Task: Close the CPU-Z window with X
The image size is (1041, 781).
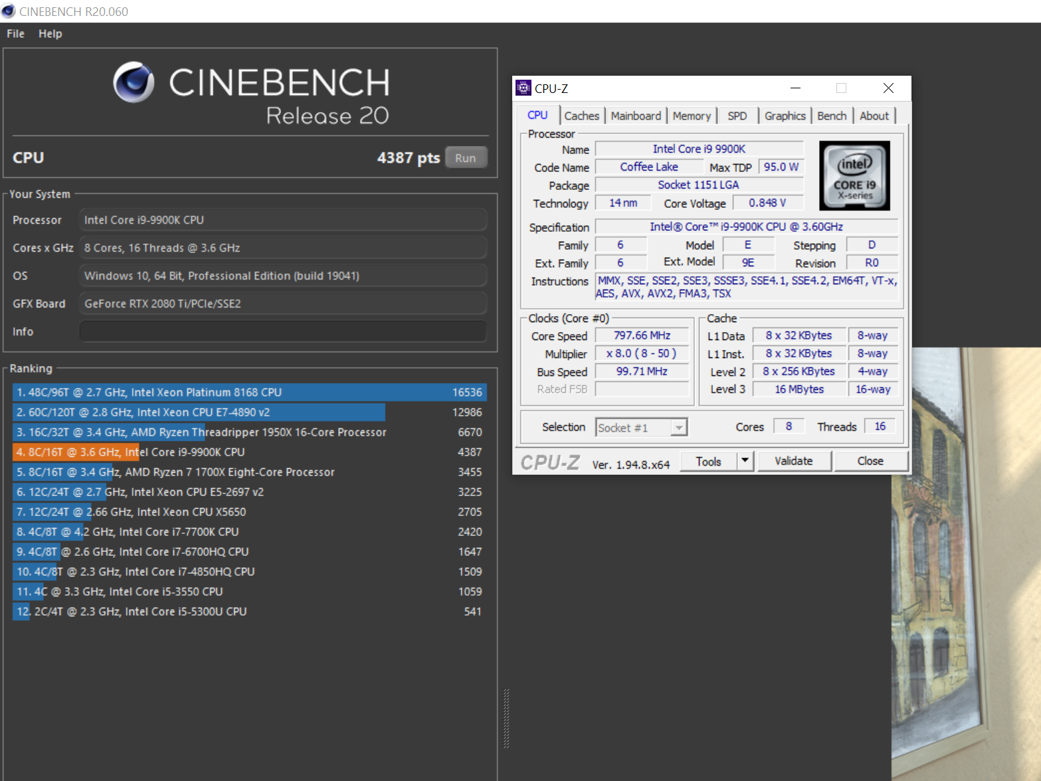Action: click(888, 88)
